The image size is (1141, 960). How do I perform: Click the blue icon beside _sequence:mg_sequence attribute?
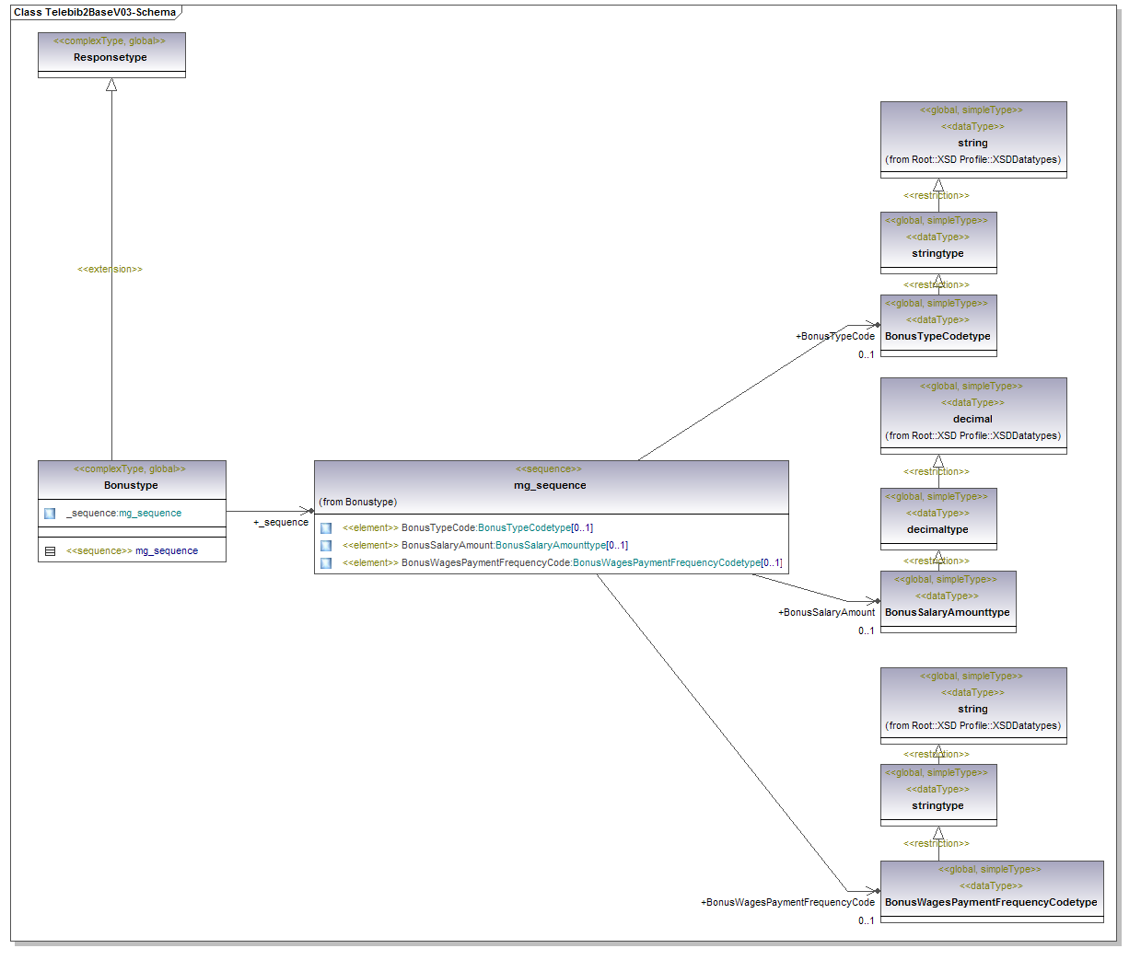pyautogui.click(x=50, y=514)
